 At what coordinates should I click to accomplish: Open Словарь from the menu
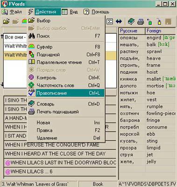coord(66,104)
